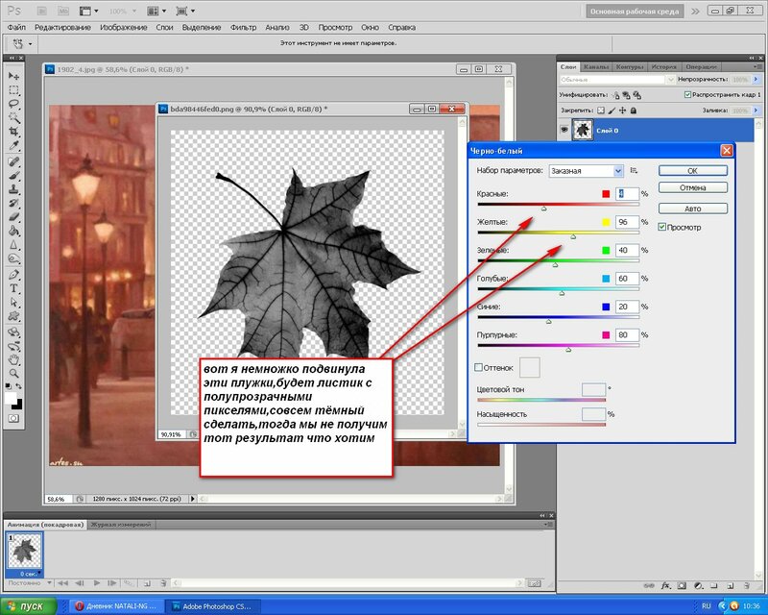Click the Зеленые percentage input field
This screenshot has width=768, height=615.
pos(627,250)
